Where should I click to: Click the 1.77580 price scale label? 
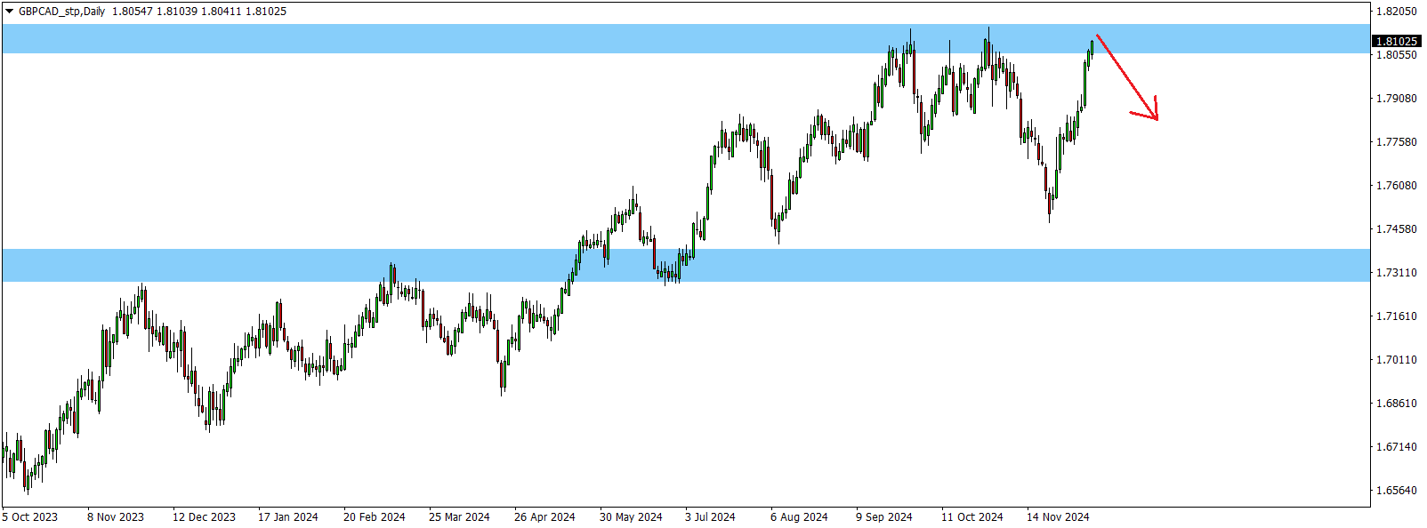(x=1397, y=142)
